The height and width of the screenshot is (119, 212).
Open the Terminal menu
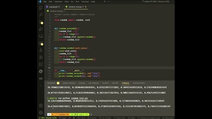85,2
